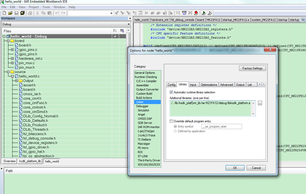Select Debugger category in list

tap(142, 106)
